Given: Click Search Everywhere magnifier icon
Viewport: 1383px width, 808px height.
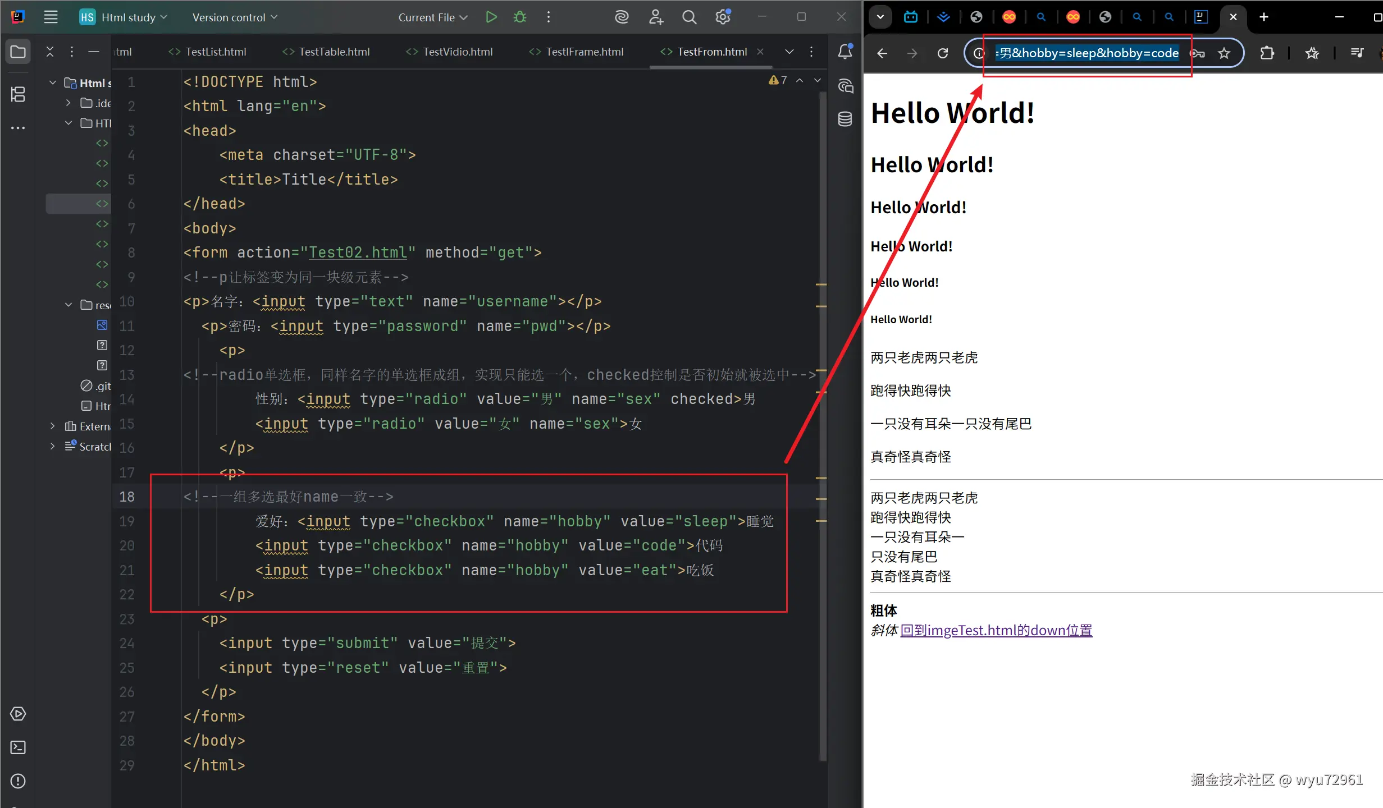Looking at the screenshot, I should (689, 17).
